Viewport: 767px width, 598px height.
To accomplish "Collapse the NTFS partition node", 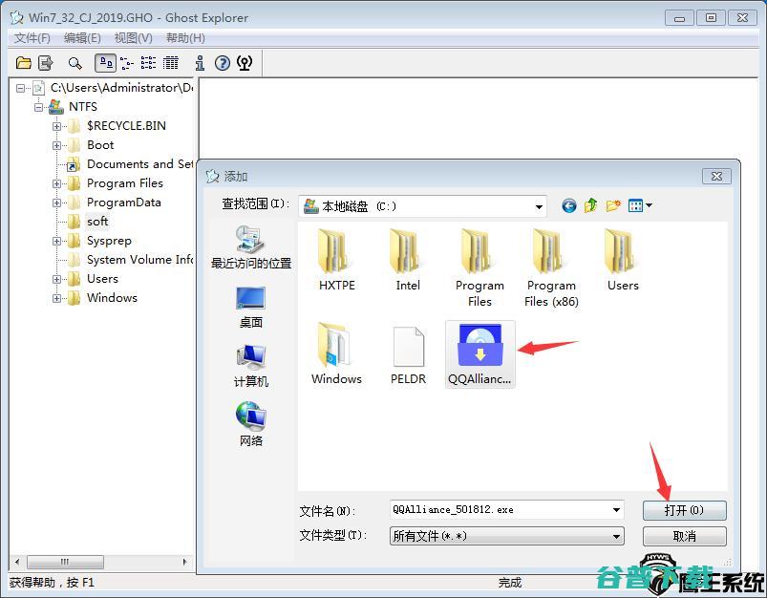I will [x=39, y=107].
